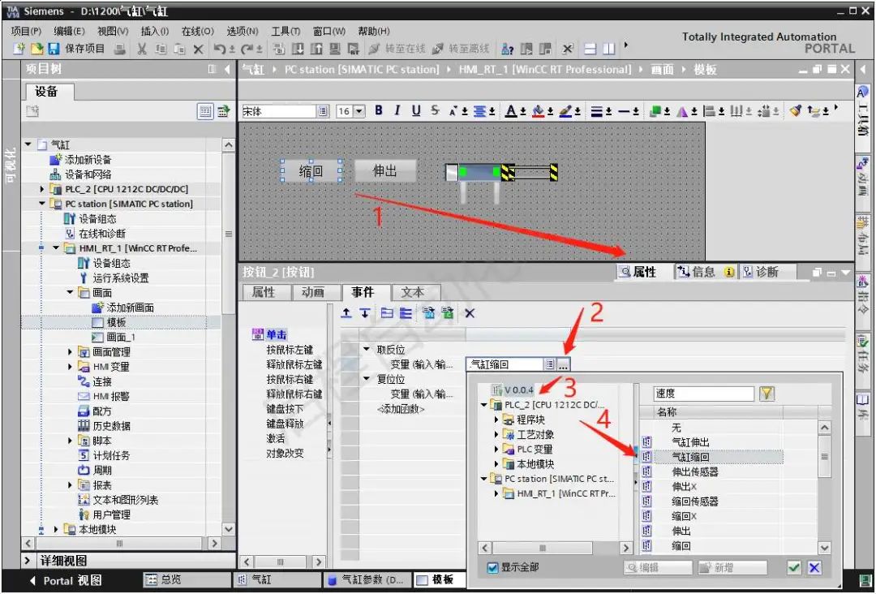Click the redo arrow icon
Viewport: 876px width, 594px height.
point(247,49)
